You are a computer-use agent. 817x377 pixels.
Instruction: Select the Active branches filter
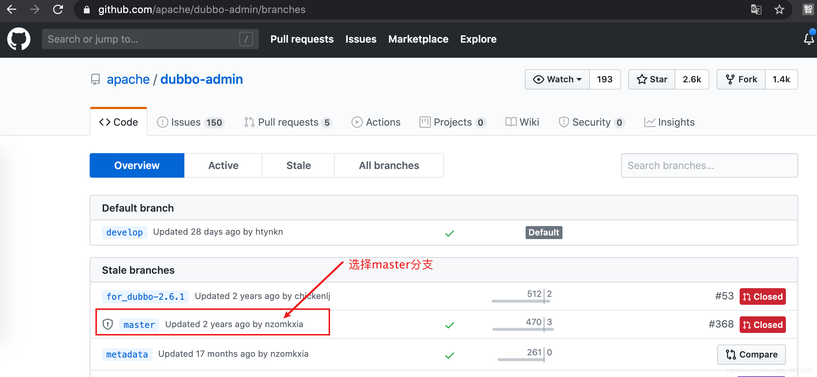click(223, 165)
